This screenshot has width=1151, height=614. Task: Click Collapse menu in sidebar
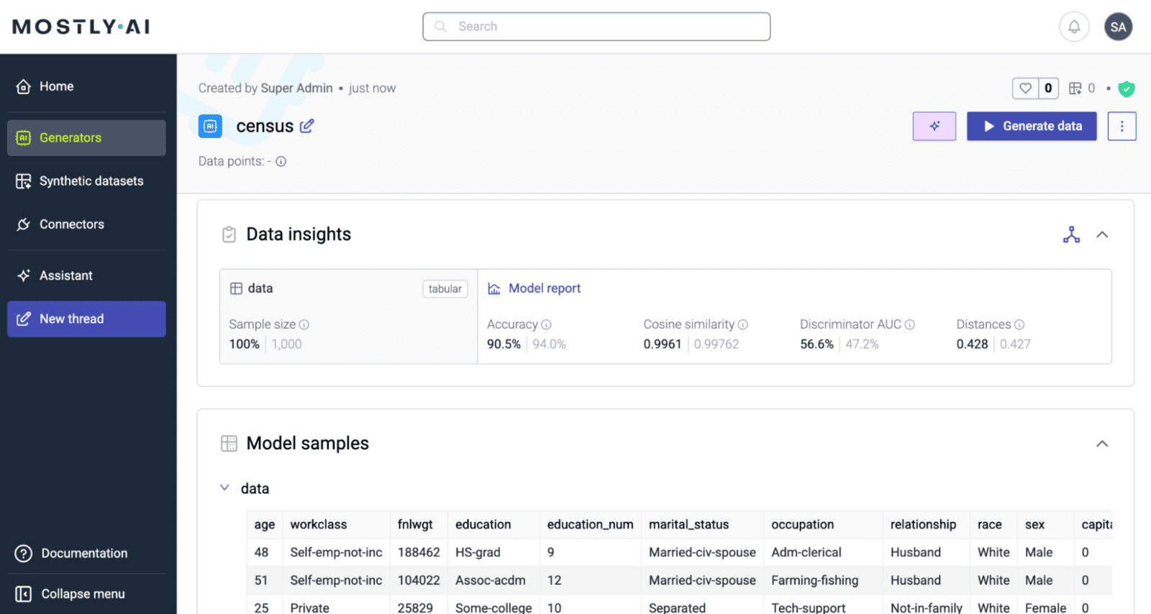click(x=86, y=594)
